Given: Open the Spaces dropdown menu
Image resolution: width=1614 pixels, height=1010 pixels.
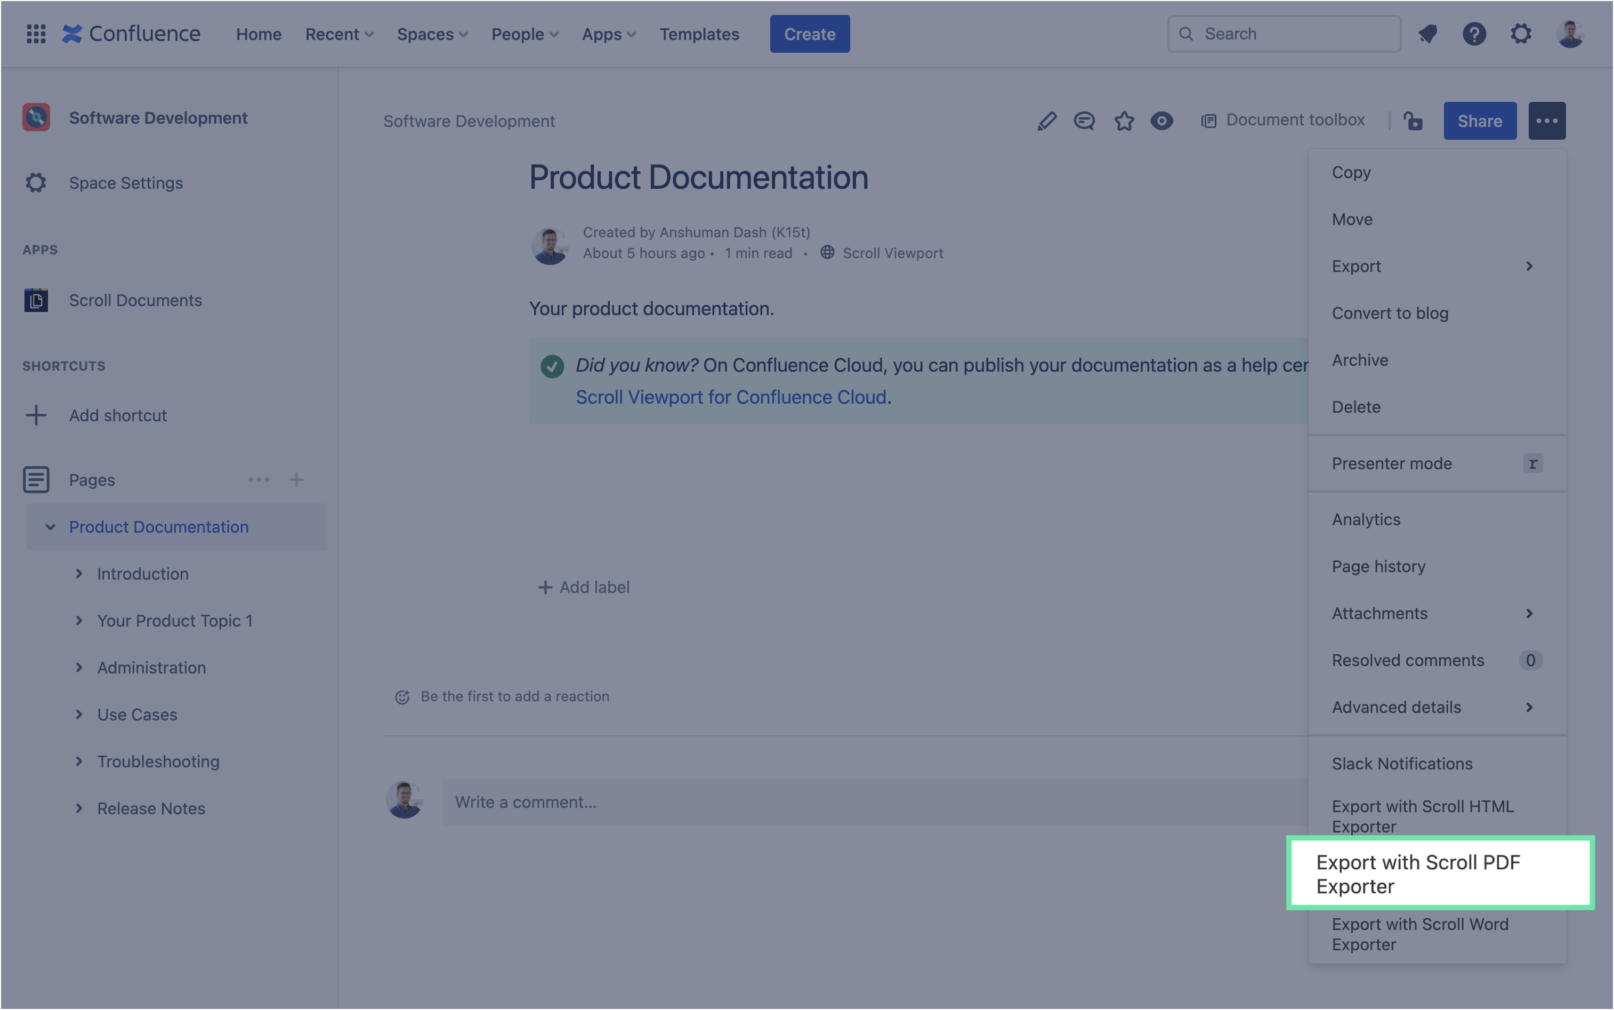Looking at the screenshot, I should (432, 34).
